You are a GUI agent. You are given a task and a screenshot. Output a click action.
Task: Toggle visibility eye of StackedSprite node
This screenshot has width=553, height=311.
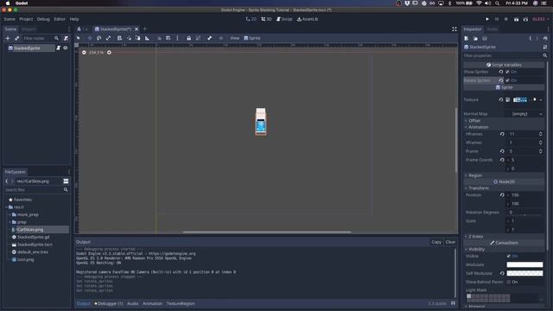(x=66, y=48)
